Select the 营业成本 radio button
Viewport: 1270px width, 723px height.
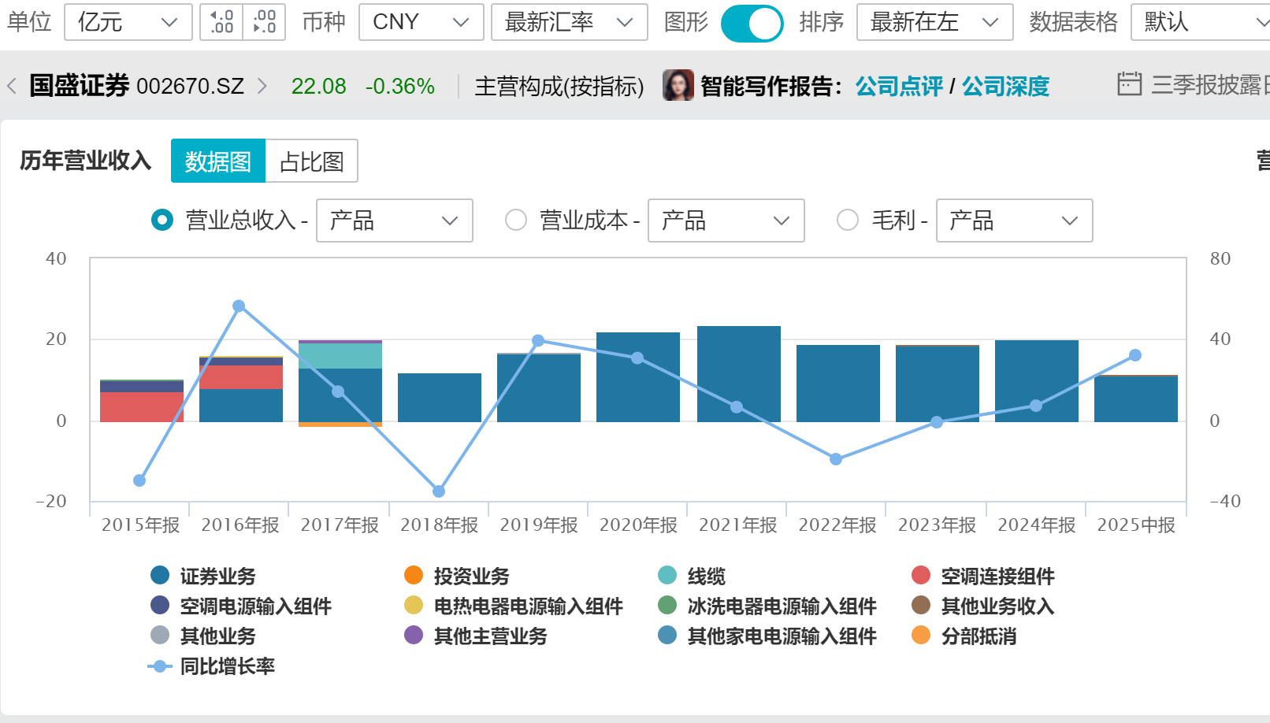516,221
